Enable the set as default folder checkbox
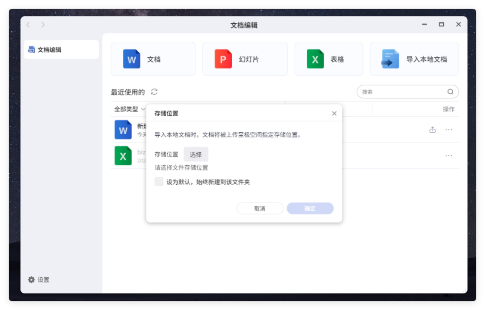Screen dimensions: 485x310 [x=159, y=182]
